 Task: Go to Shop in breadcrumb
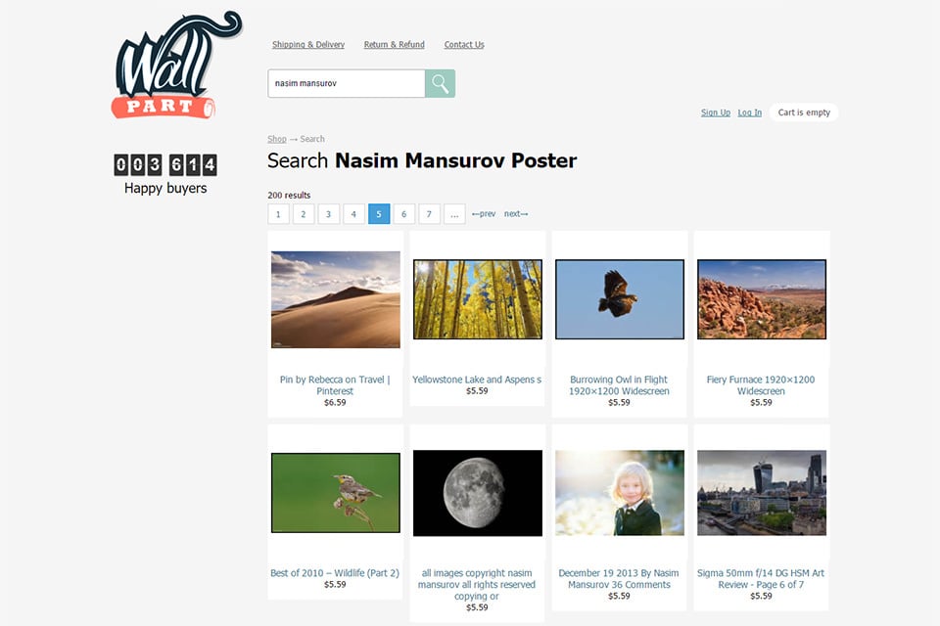277,138
